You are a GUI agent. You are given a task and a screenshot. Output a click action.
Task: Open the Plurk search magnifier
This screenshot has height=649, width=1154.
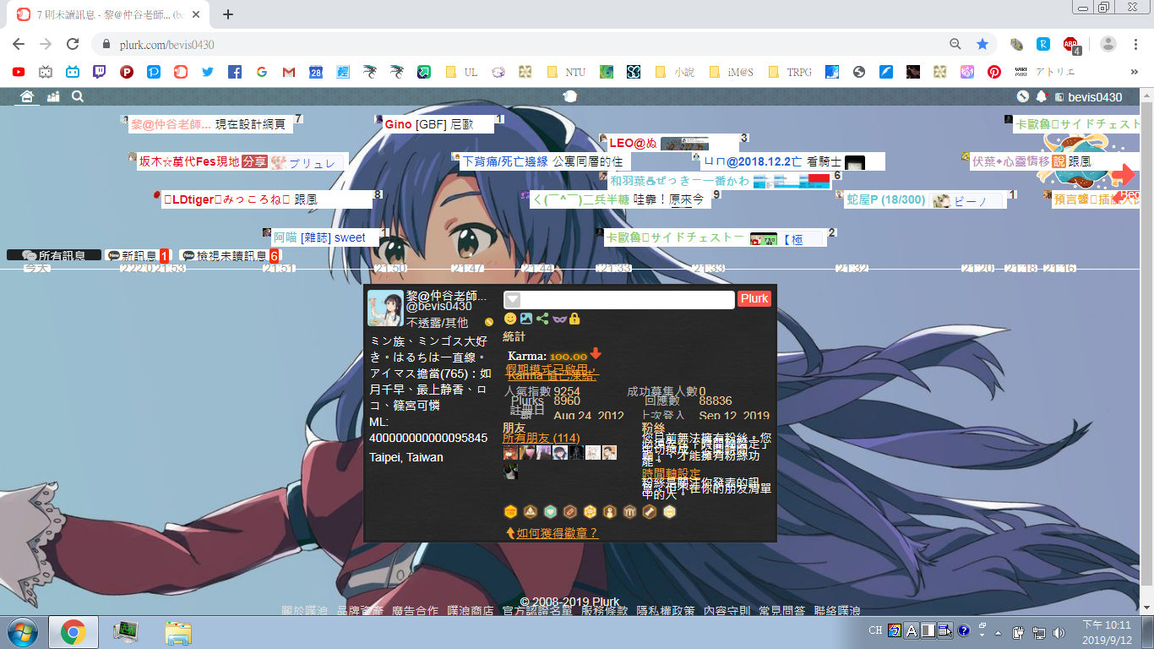(78, 97)
